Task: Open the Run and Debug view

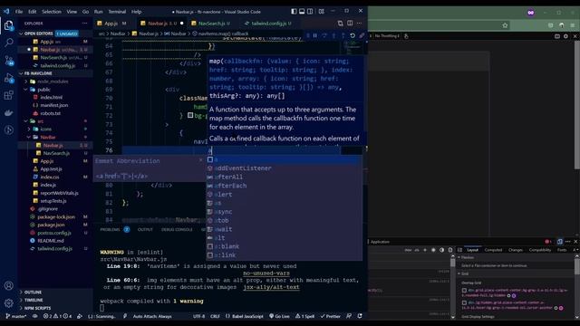Action: (x=8, y=78)
